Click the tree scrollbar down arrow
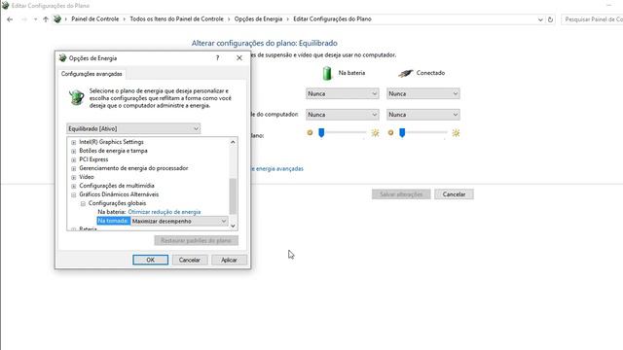Image resolution: width=623 pixels, height=350 pixels. 233,226
